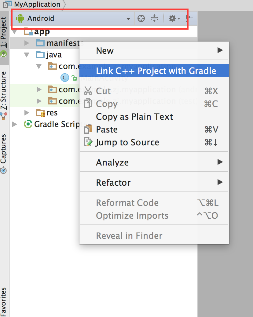Choose Cut from context menu
The image size is (253, 317).
click(154, 91)
